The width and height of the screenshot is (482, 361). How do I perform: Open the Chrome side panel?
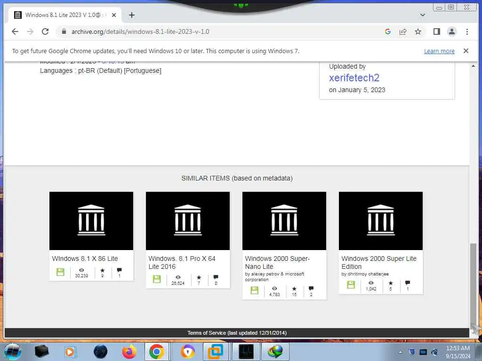pyautogui.click(x=436, y=31)
